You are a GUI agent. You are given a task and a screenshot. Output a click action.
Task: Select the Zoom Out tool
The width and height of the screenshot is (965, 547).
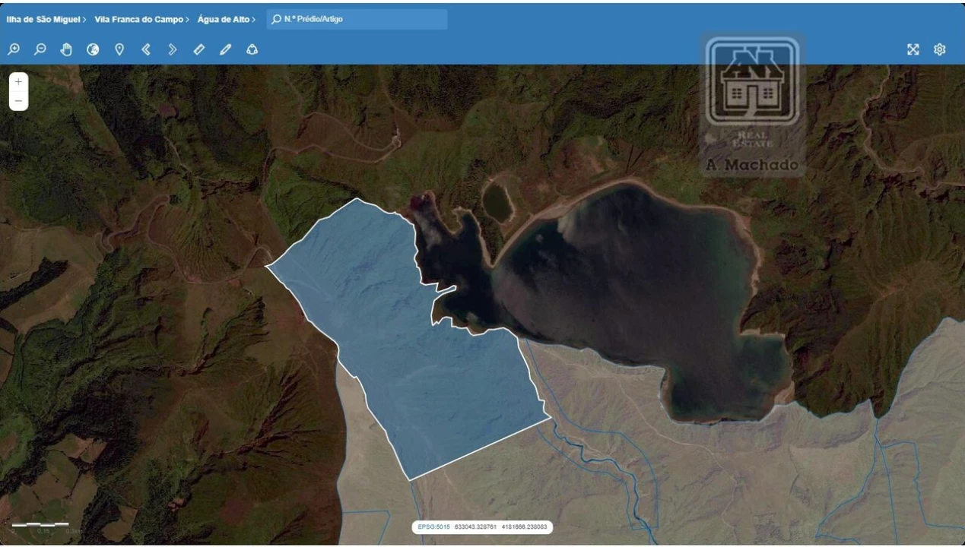[39, 49]
